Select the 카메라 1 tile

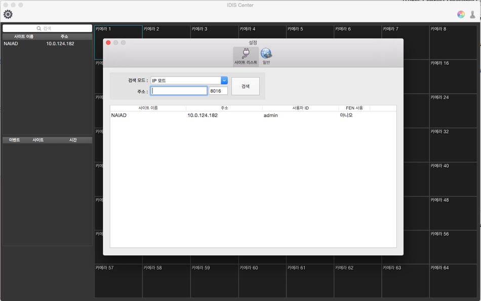click(x=118, y=32)
